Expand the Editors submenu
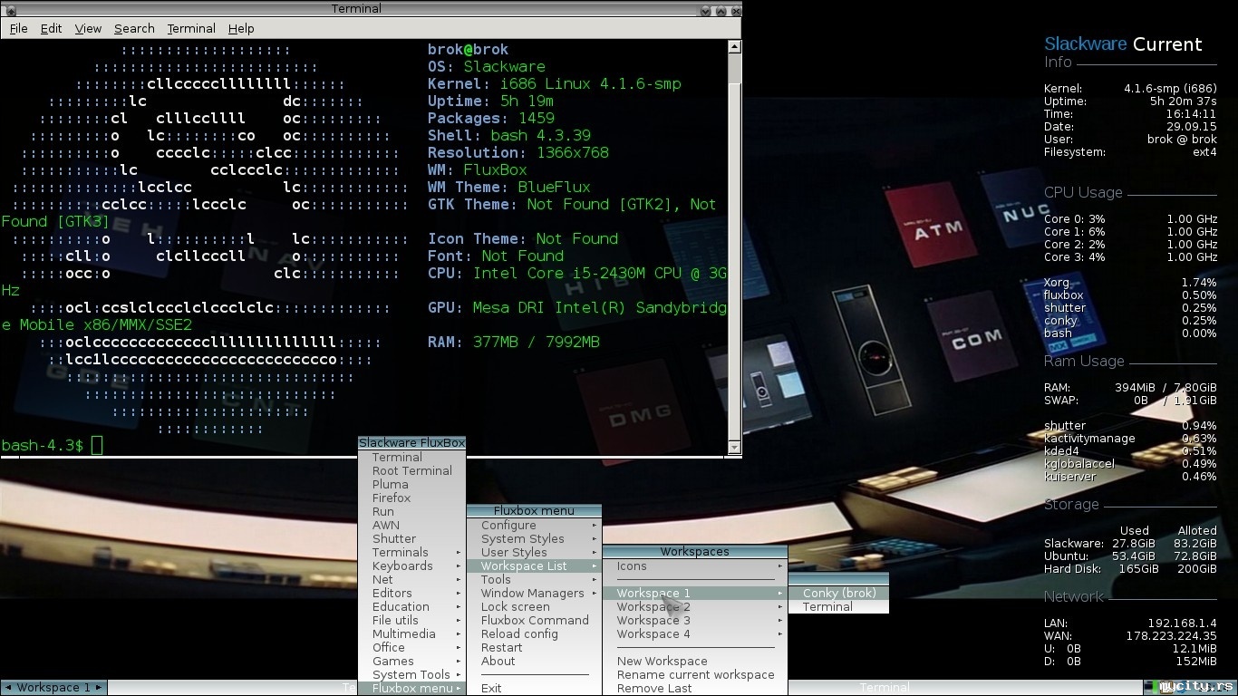The image size is (1238, 696). tap(411, 594)
